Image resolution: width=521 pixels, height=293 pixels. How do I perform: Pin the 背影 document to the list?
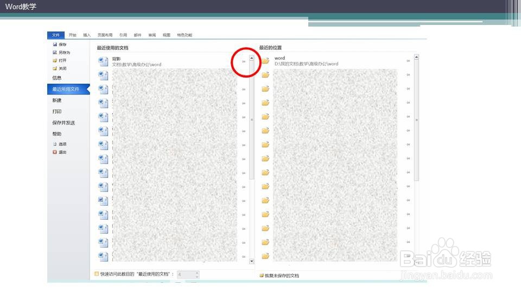[244, 61]
